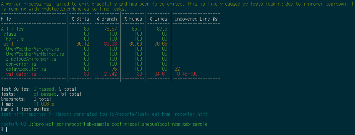355x135 pixels.
Task: Click the % Lines column header
Action: point(158,19)
